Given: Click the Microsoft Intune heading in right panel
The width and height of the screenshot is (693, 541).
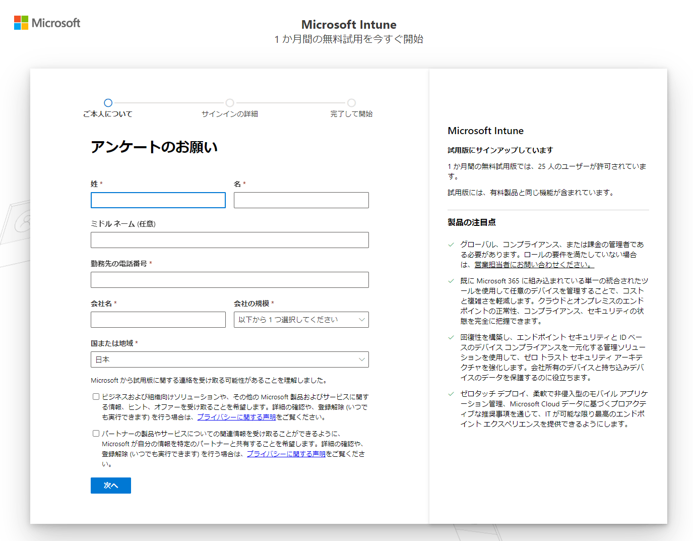Looking at the screenshot, I should (x=486, y=131).
